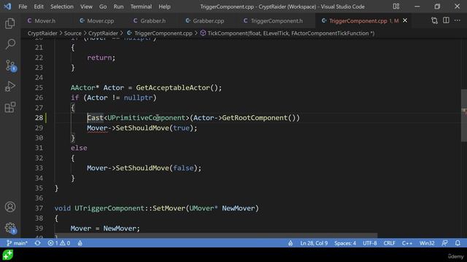Open the Search view in activity bar

click(x=9, y=44)
